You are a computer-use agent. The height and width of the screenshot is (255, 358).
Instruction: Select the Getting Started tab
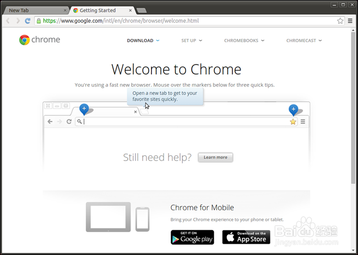click(x=102, y=10)
